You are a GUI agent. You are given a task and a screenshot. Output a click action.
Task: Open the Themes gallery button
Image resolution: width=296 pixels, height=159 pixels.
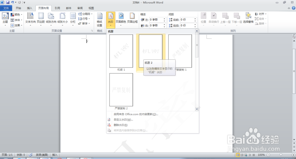5,19
